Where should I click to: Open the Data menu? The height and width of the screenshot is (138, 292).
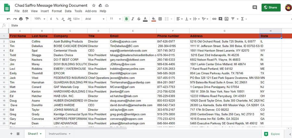68,11
